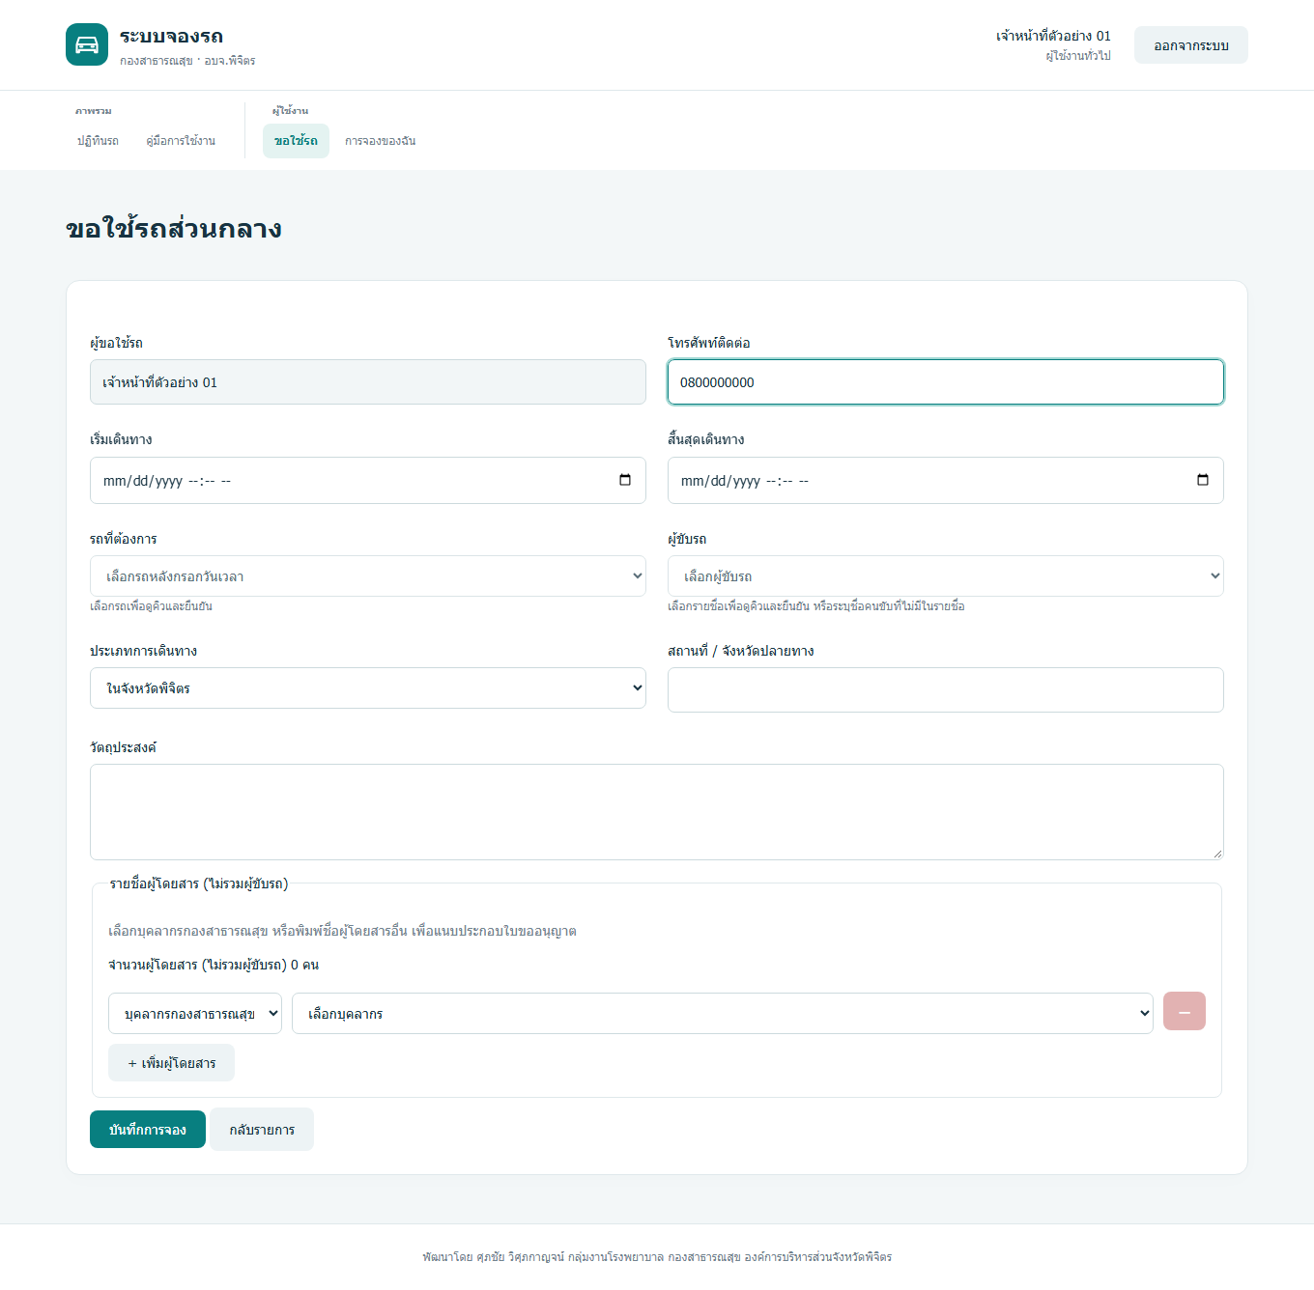The height and width of the screenshot is (1290, 1314).
Task: Open คู่มือการใช้งาน user guide tab
Action: [181, 141]
